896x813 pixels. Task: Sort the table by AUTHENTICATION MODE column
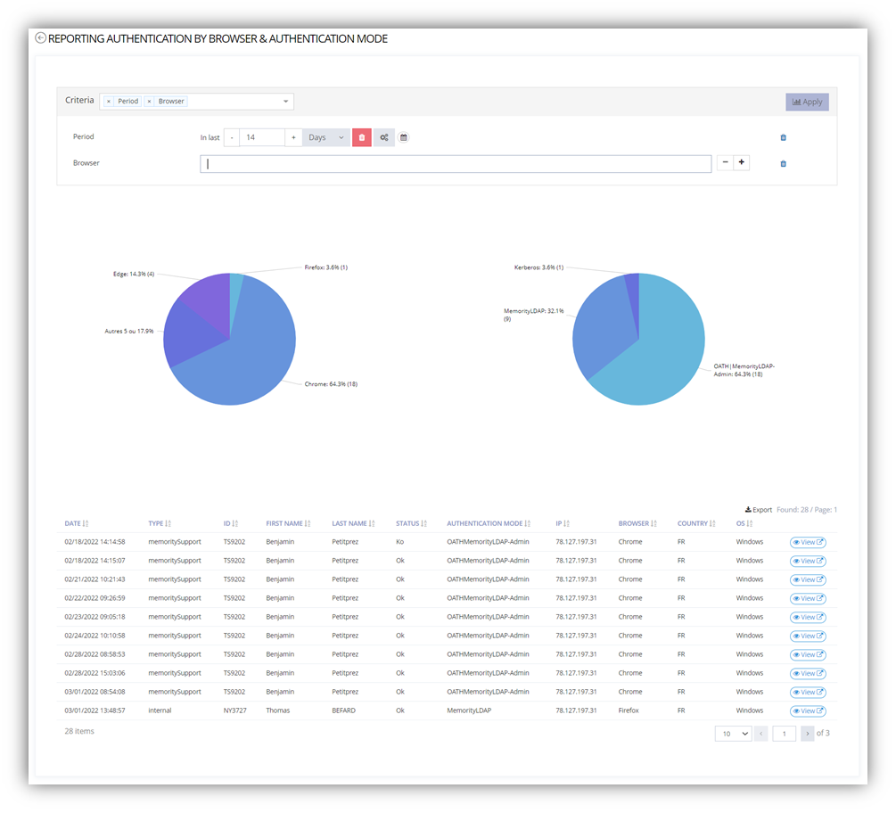(489, 523)
